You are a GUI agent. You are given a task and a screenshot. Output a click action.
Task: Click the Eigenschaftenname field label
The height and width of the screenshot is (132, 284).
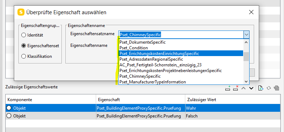tap(89, 45)
